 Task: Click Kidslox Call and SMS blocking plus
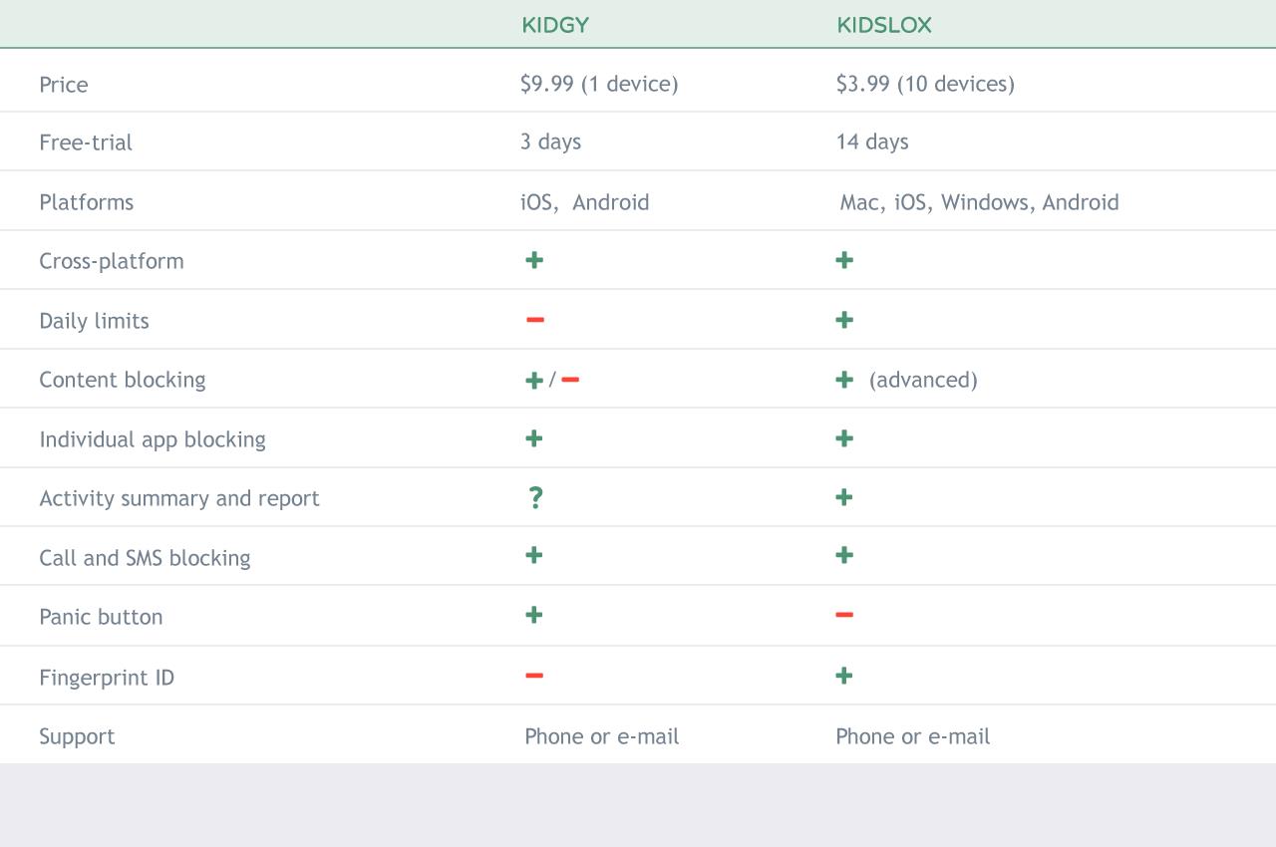pos(844,555)
